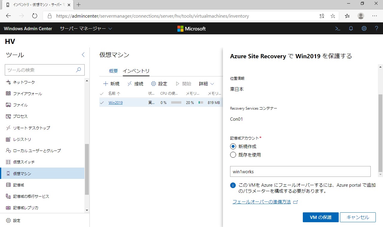
Task: Click the browser address bar URL
Action: point(153,16)
